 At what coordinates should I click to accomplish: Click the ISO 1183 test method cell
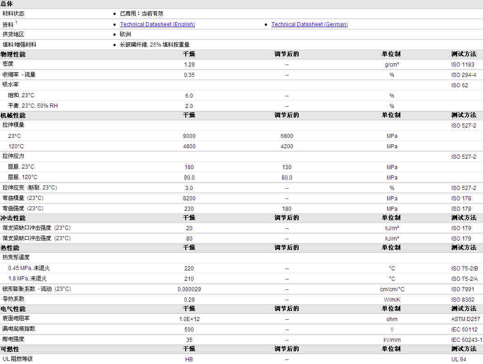(x=463, y=65)
